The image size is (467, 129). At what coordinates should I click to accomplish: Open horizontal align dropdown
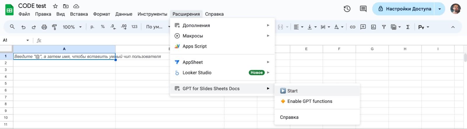click(298, 27)
